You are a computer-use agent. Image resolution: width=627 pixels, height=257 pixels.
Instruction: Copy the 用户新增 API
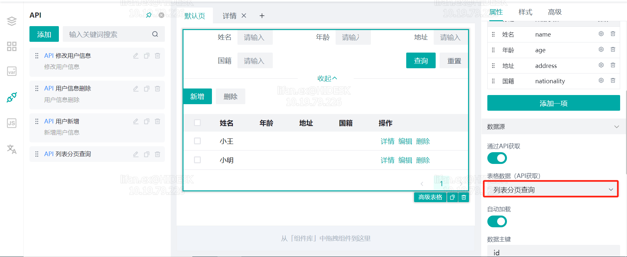(147, 121)
